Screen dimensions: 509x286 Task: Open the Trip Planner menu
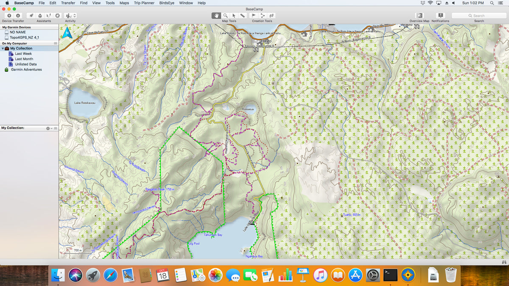[x=144, y=3]
